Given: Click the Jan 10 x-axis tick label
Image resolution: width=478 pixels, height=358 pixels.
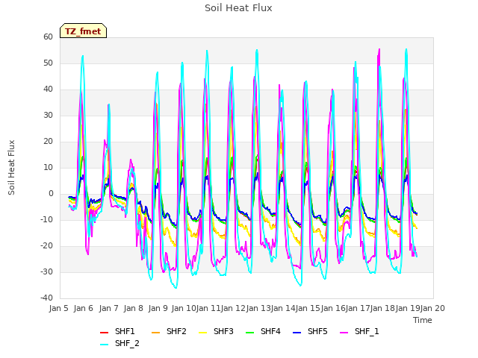Looking at the screenshot, I should tap(184, 308).
